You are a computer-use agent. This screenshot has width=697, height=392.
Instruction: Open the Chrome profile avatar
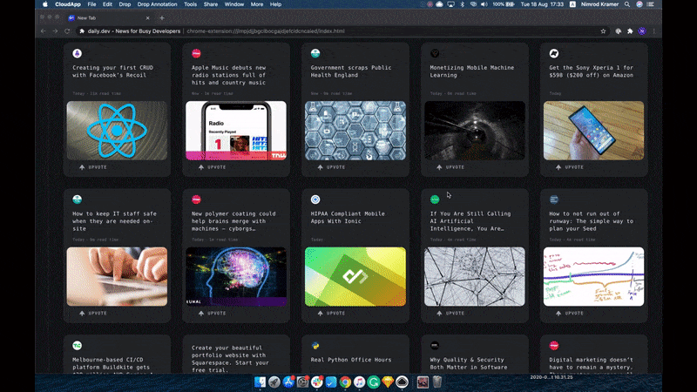pyautogui.click(x=642, y=31)
